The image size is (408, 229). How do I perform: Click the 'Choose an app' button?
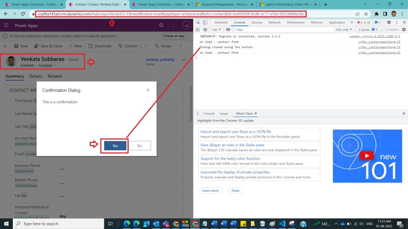[174, 36]
